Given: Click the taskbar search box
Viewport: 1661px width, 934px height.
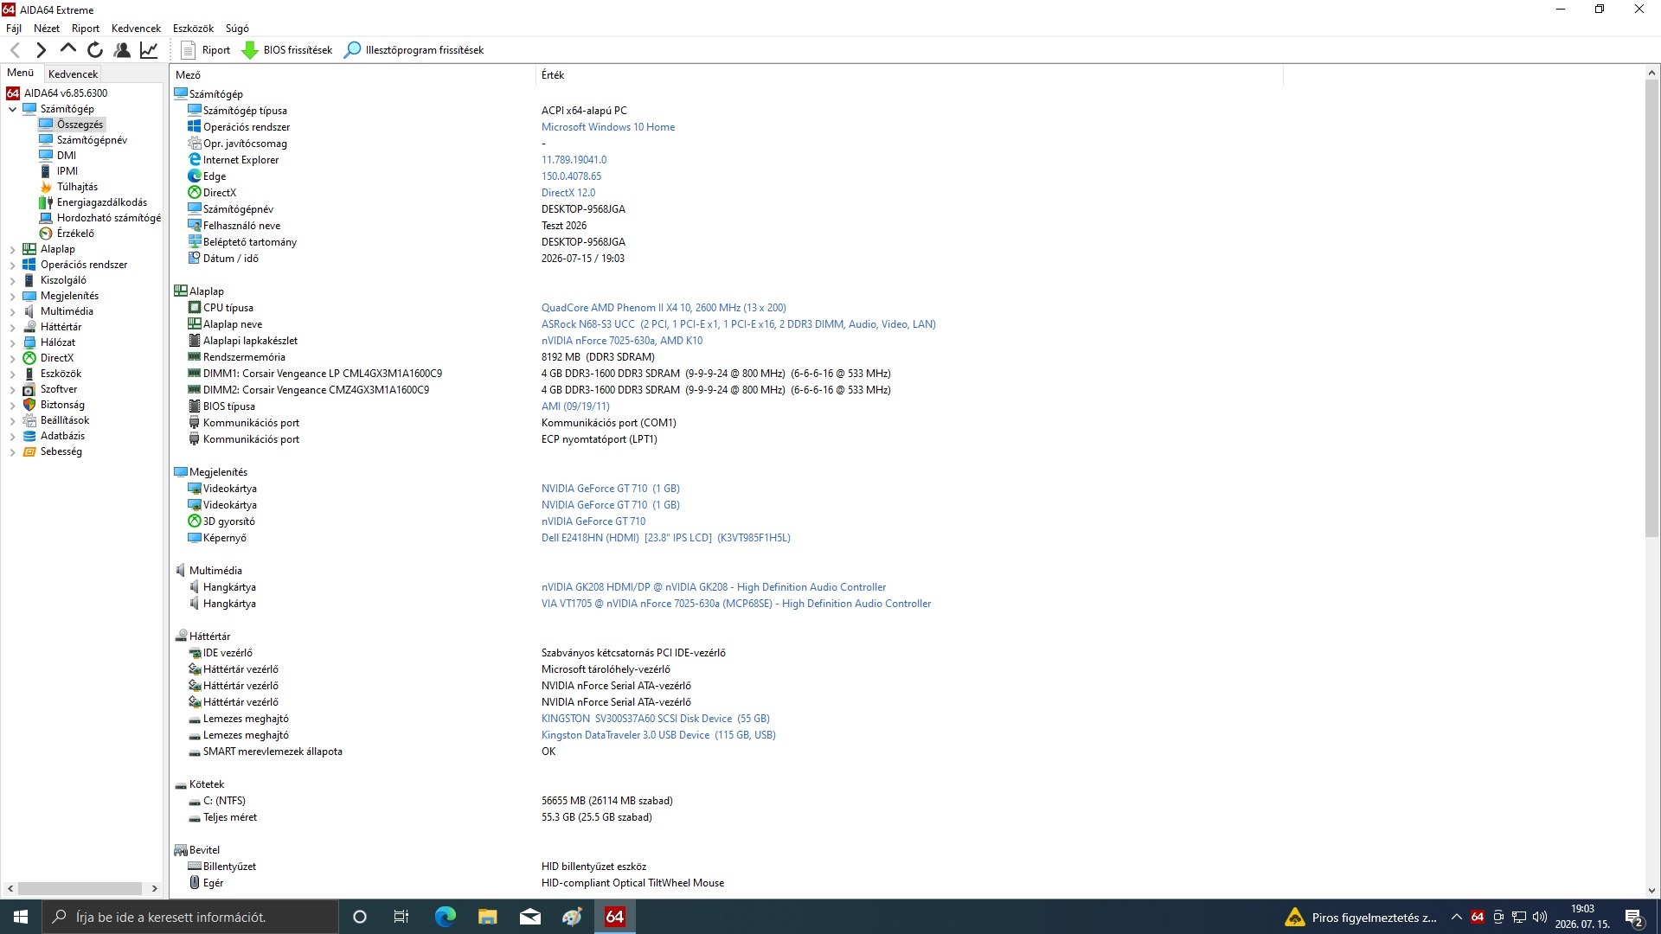Looking at the screenshot, I should [190, 917].
